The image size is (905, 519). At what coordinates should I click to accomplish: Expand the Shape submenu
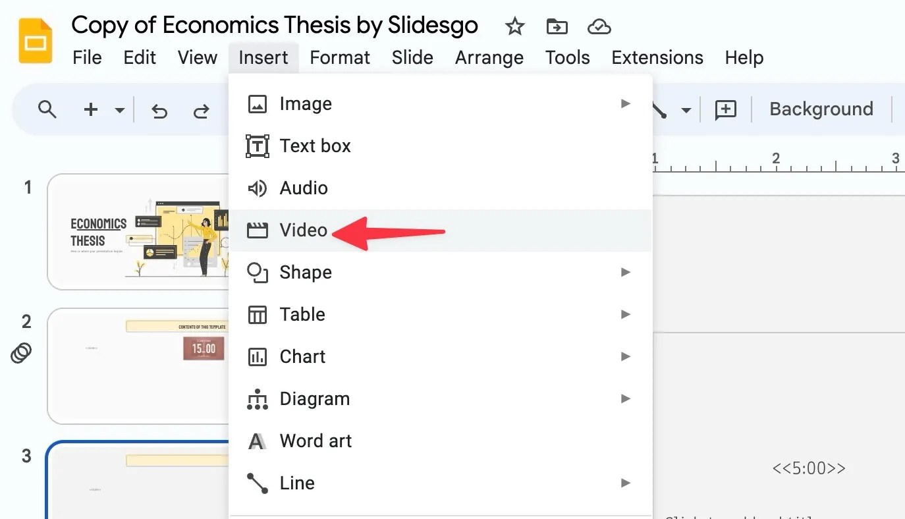(625, 272)
